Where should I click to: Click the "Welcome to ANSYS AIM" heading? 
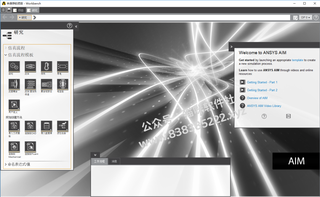(x=263, y=53)
